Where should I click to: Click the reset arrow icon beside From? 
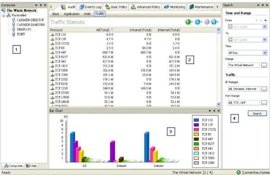pos(266,20)
